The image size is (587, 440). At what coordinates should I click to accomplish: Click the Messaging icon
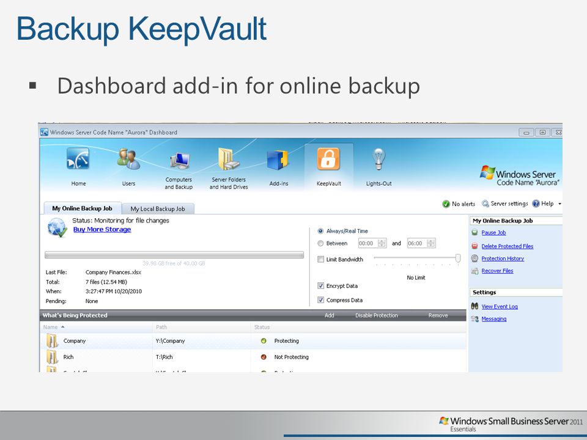474,319
